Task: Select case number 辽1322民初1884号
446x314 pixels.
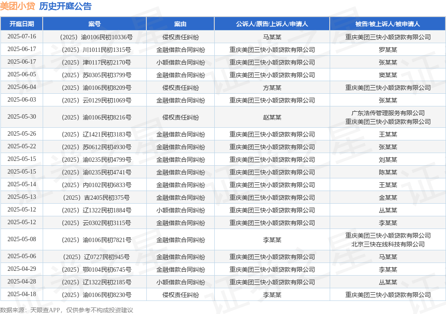Action: click(96, 210)
